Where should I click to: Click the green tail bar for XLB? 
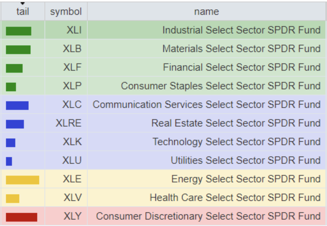pos(18,50)
